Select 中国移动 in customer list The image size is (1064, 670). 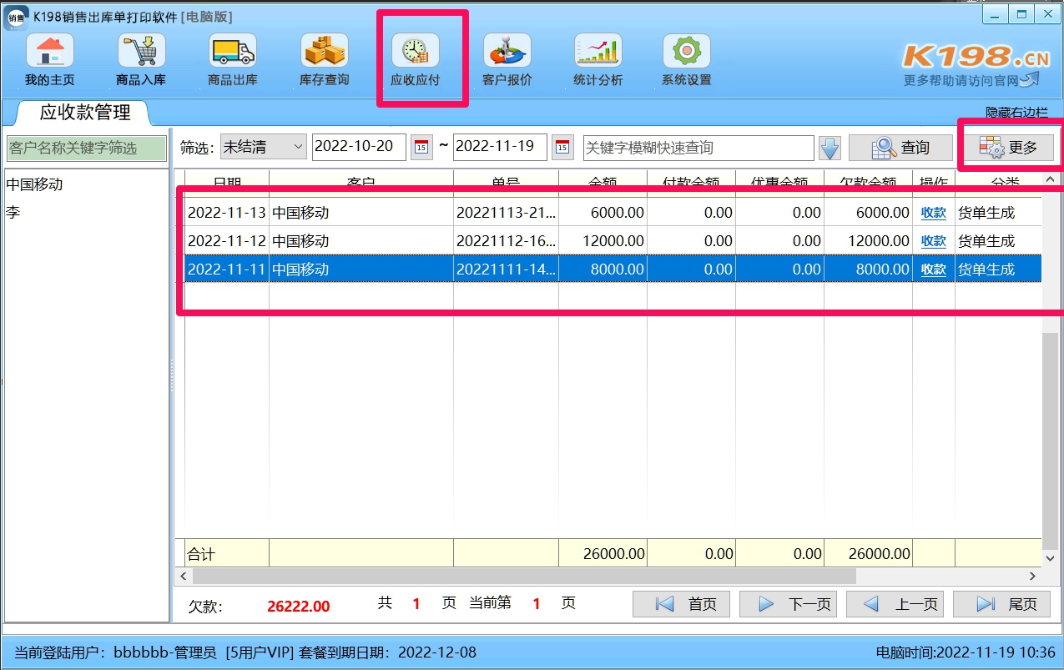[x=34, y=184]
